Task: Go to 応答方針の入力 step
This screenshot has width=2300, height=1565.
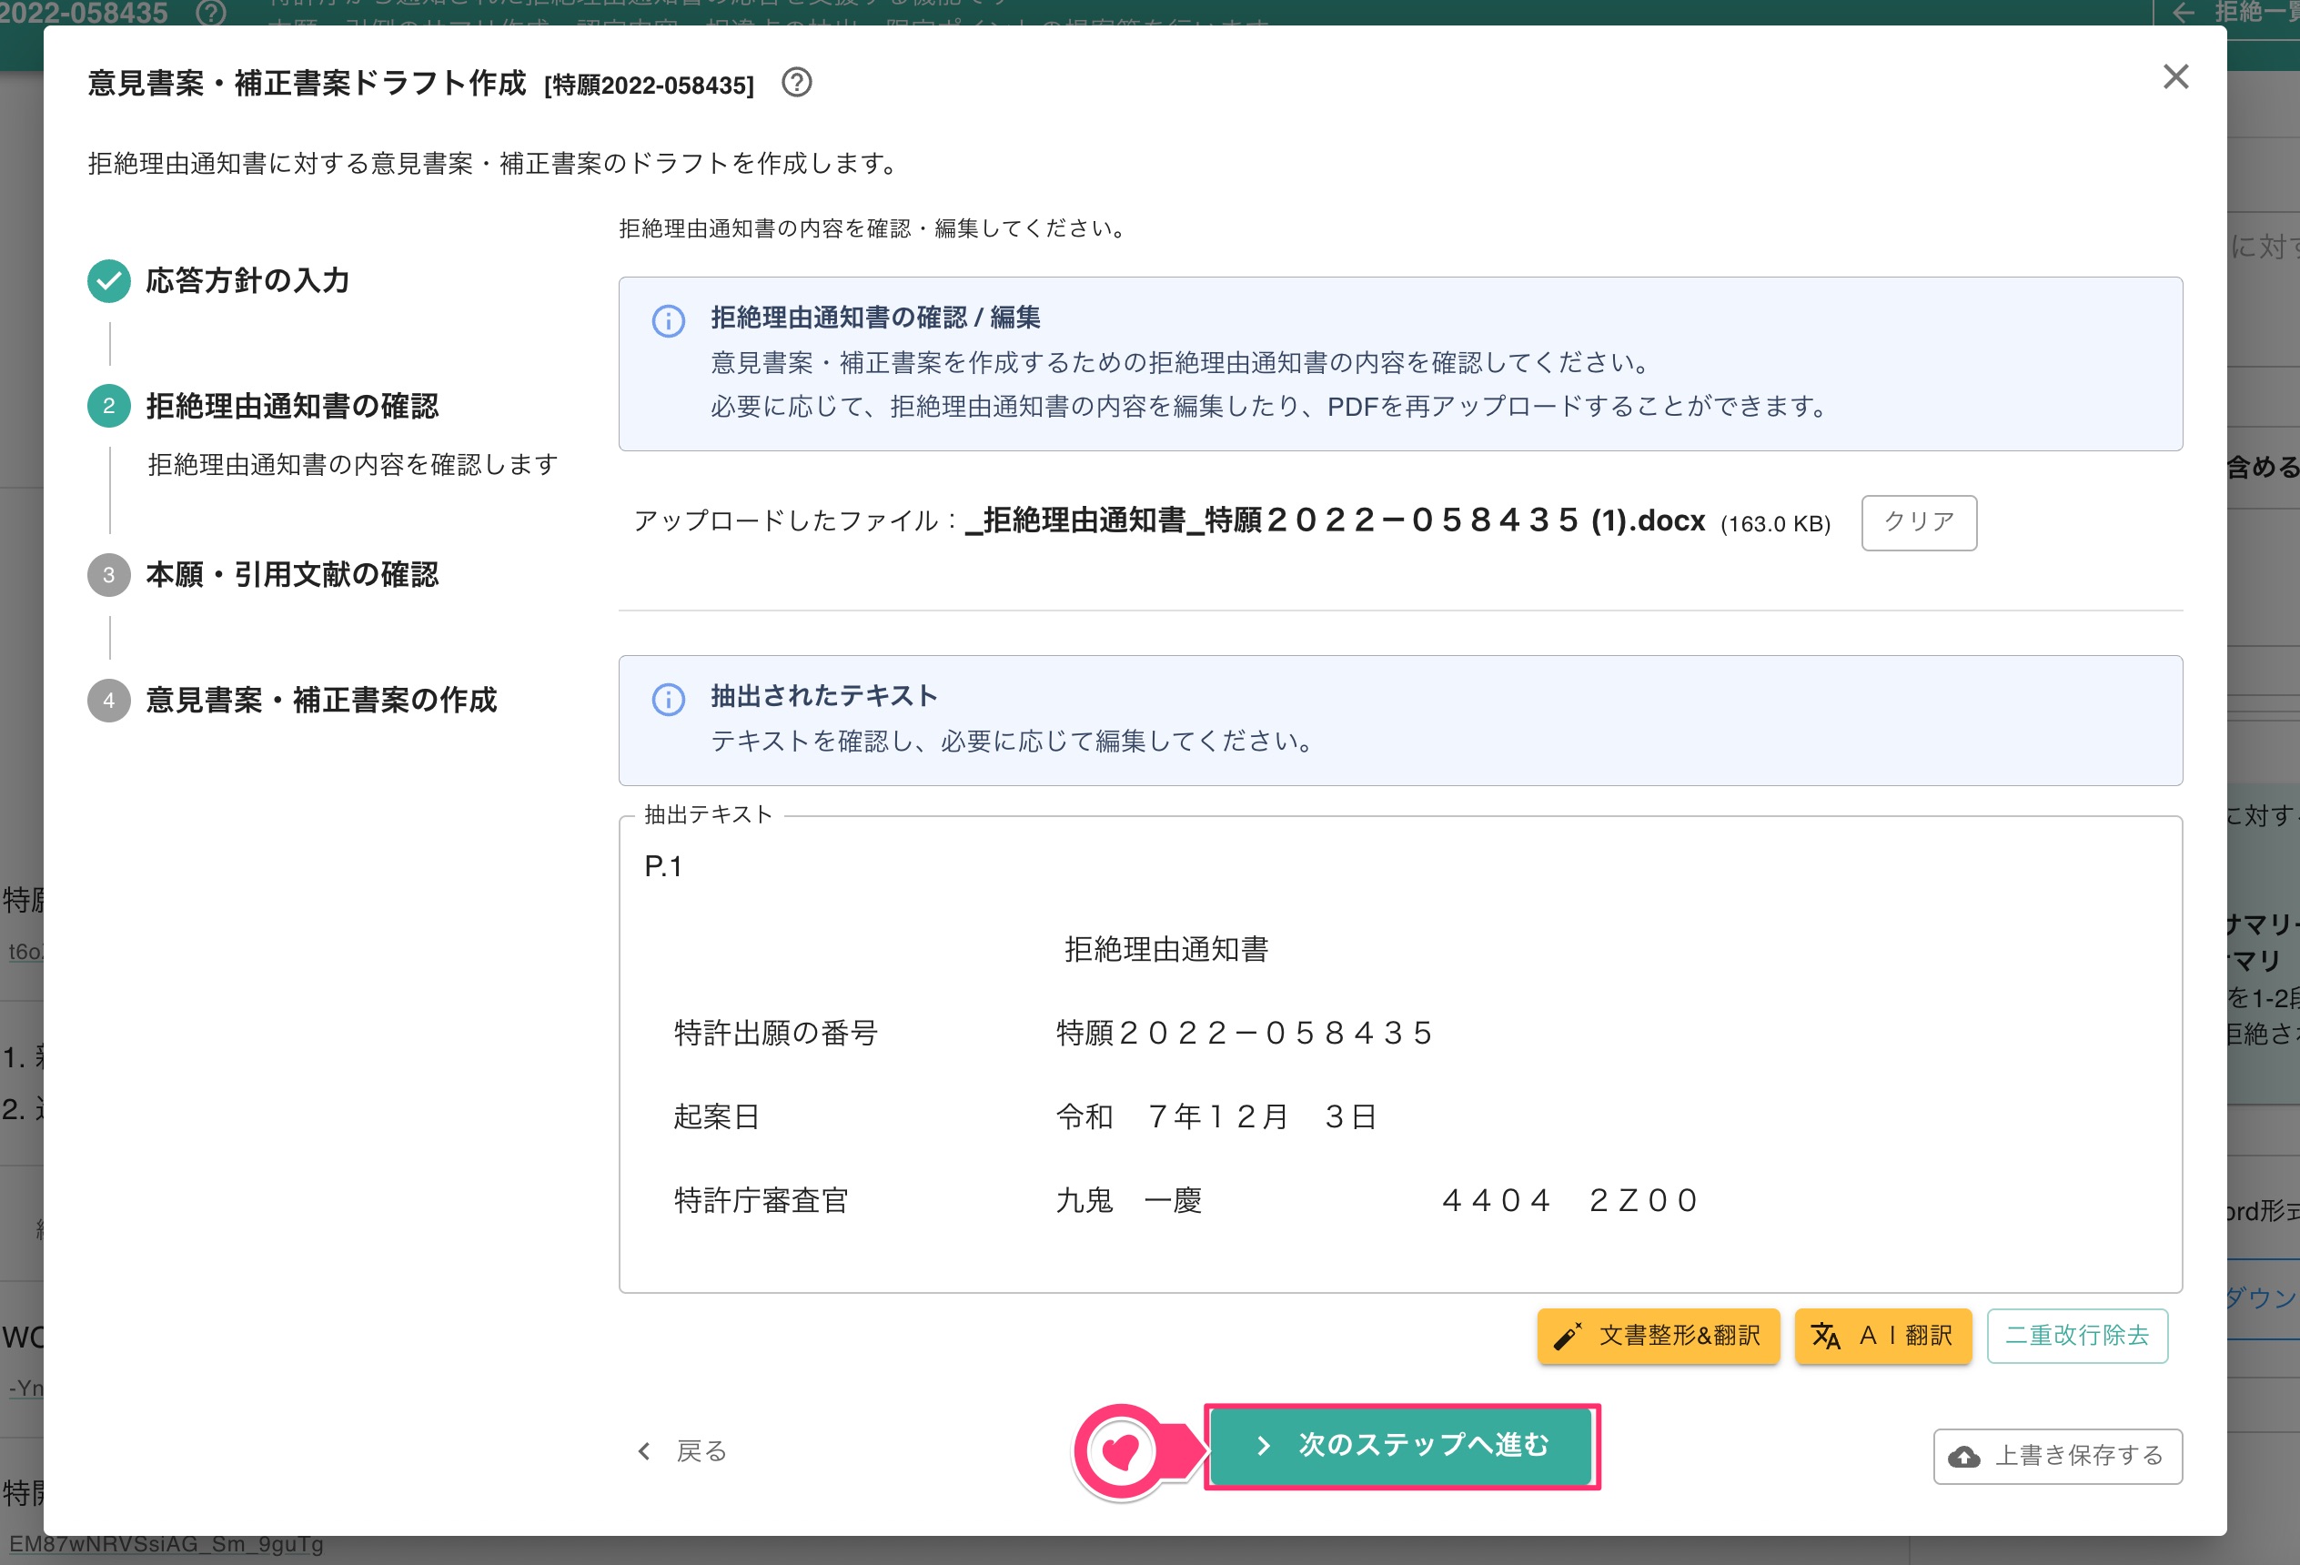Action: pyautogui.click(x=247, y=281)
